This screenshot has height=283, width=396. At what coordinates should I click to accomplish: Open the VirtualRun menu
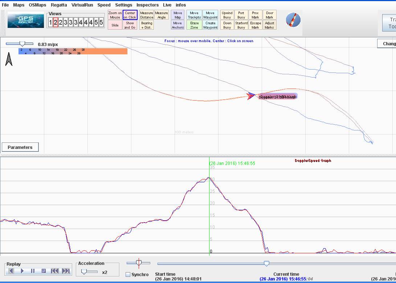[82, 5]
